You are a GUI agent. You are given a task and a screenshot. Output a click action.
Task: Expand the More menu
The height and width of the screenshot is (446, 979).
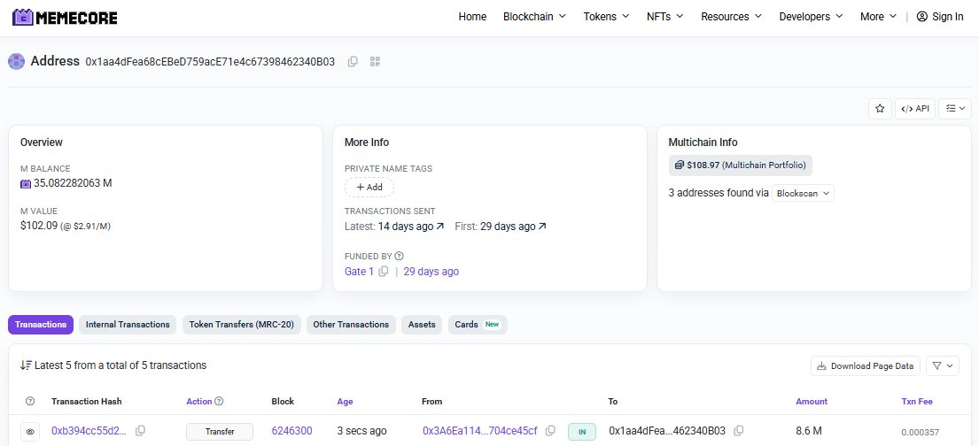click(x=878, y=17)
